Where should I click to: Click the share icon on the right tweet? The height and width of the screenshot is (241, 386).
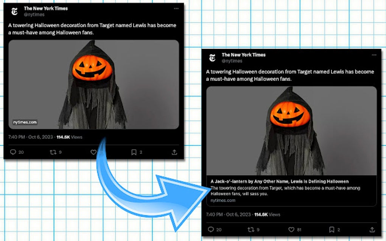coord(372,229)
